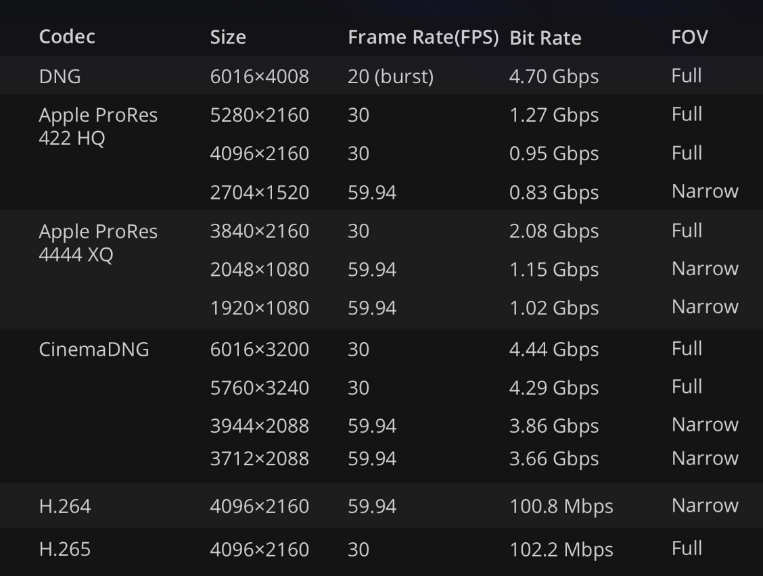
Task: Select the 2704×1520 size cell
Action: [x=259, y=193]
